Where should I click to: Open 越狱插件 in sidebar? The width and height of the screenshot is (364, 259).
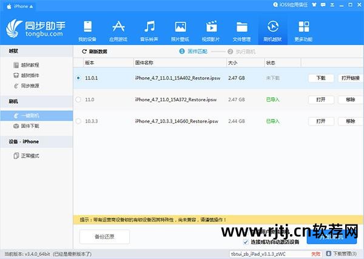point(26,75)
